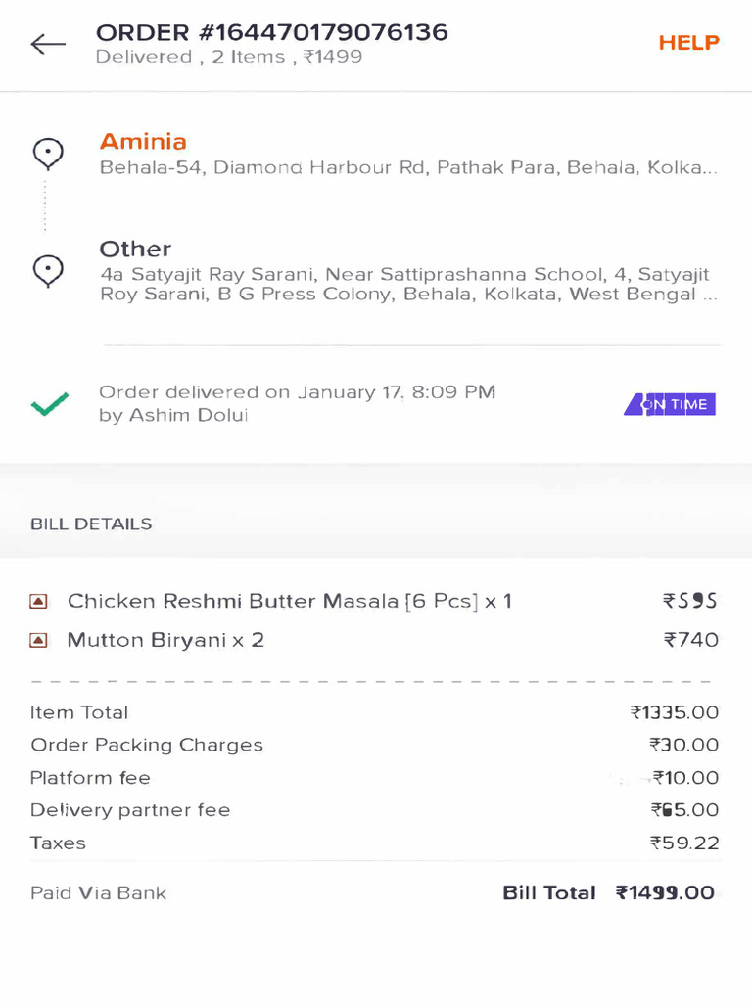Click the Paid Via Bank text
The image size is (752, 1002).
pyautogui.click(x=98, y=893)
